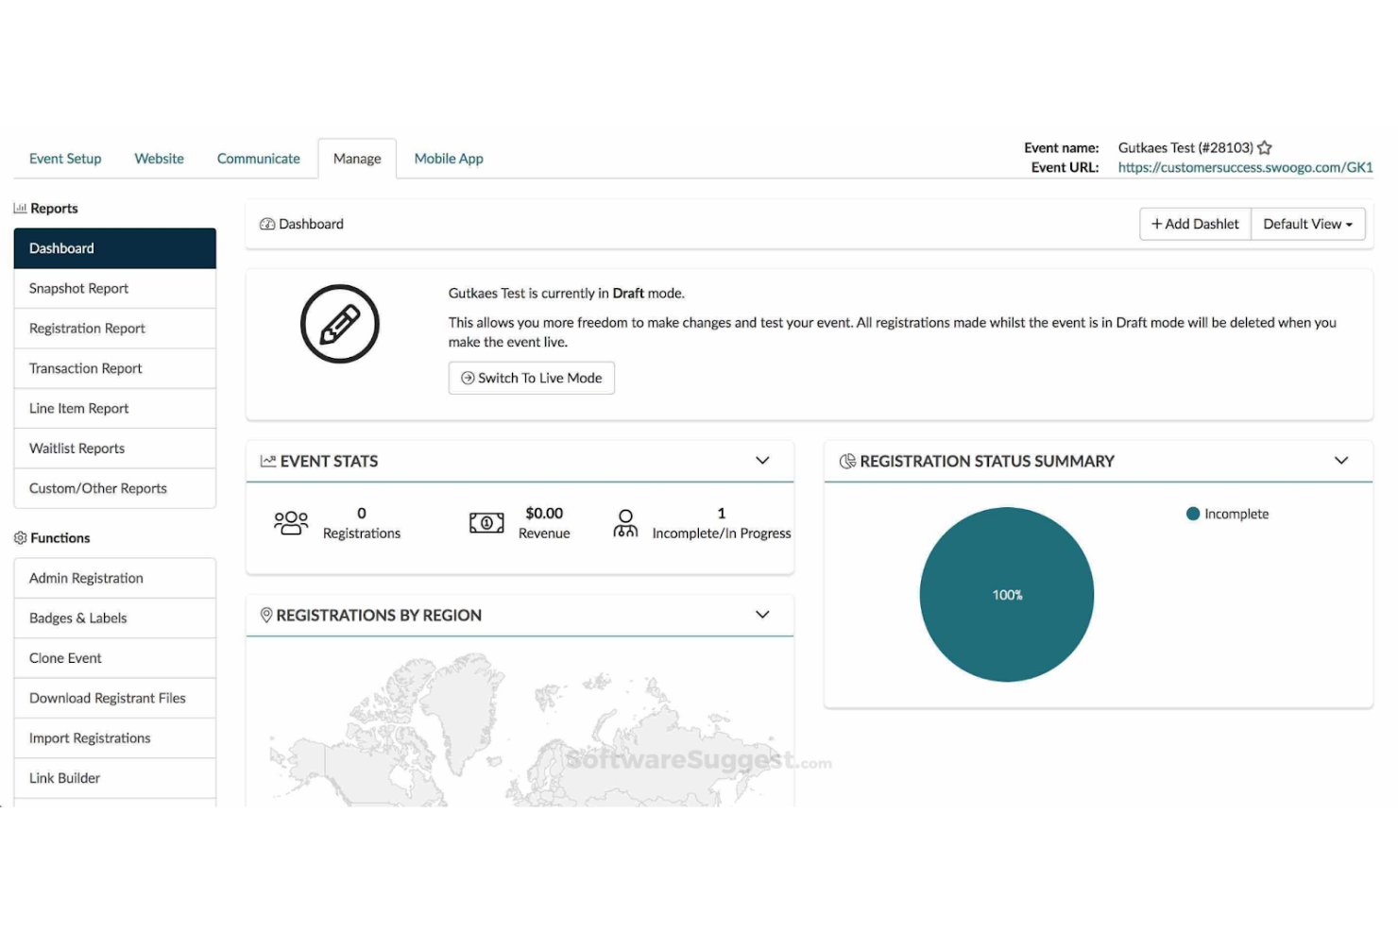Open the Default View dropdown
This screenshot has width=1398, height=932.
1308,224
